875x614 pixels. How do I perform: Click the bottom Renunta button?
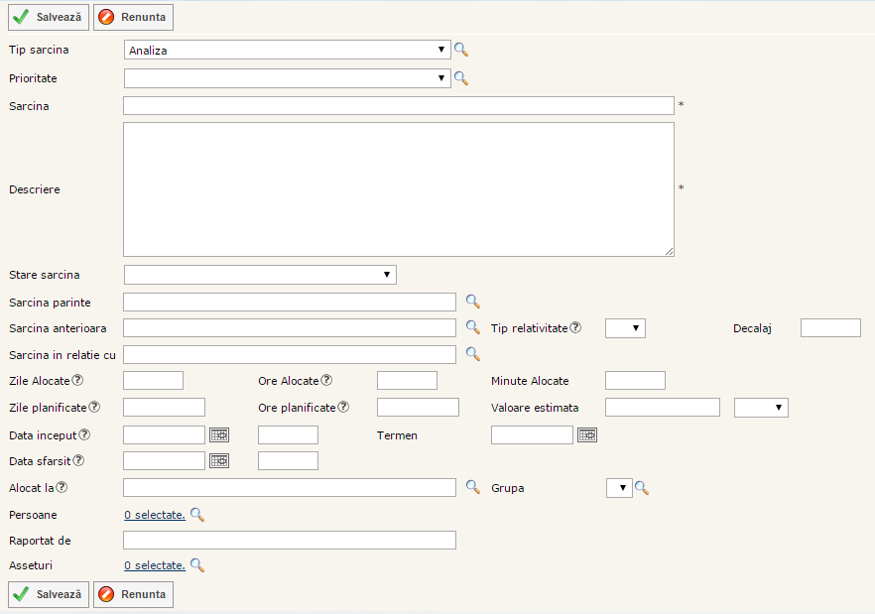point(133,594)
